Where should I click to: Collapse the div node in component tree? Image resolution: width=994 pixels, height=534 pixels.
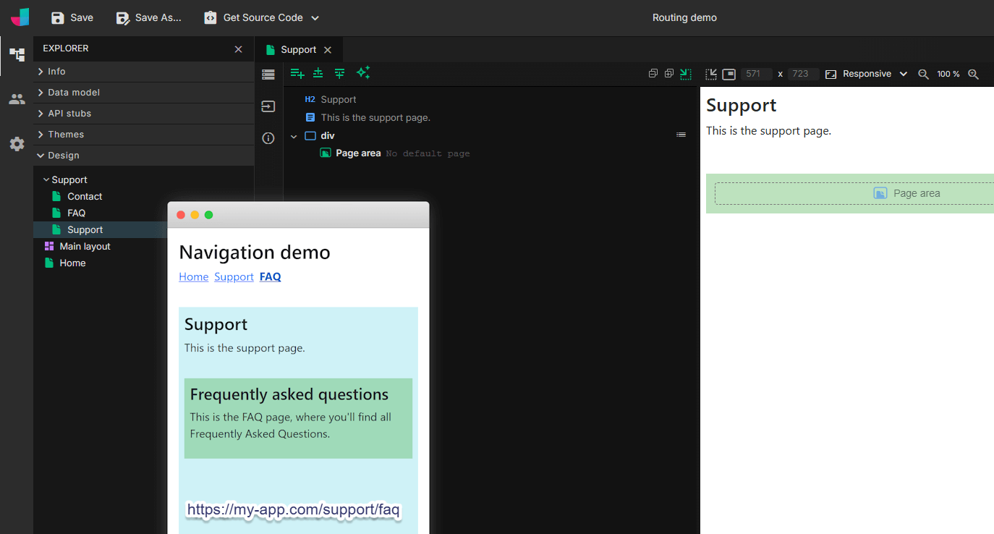point(294,136)
